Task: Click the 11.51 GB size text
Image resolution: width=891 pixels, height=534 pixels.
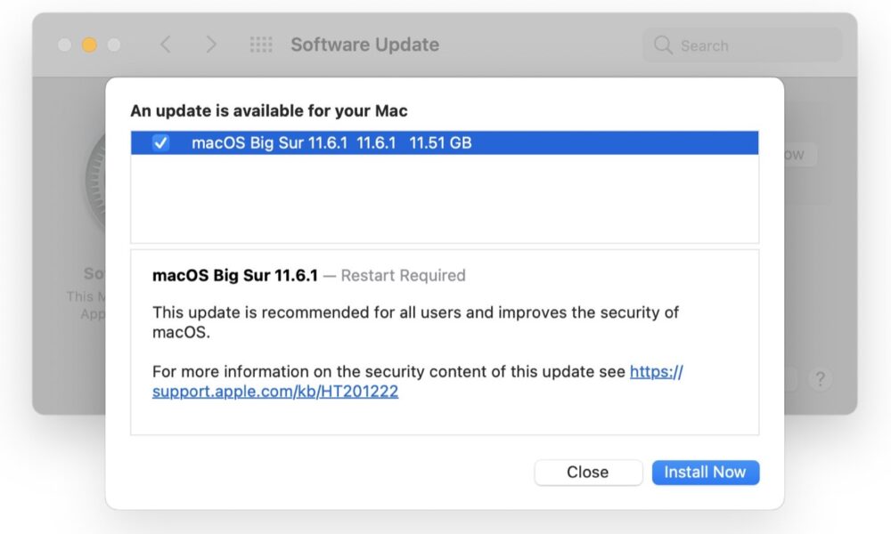Action: [x=440, y=142]
